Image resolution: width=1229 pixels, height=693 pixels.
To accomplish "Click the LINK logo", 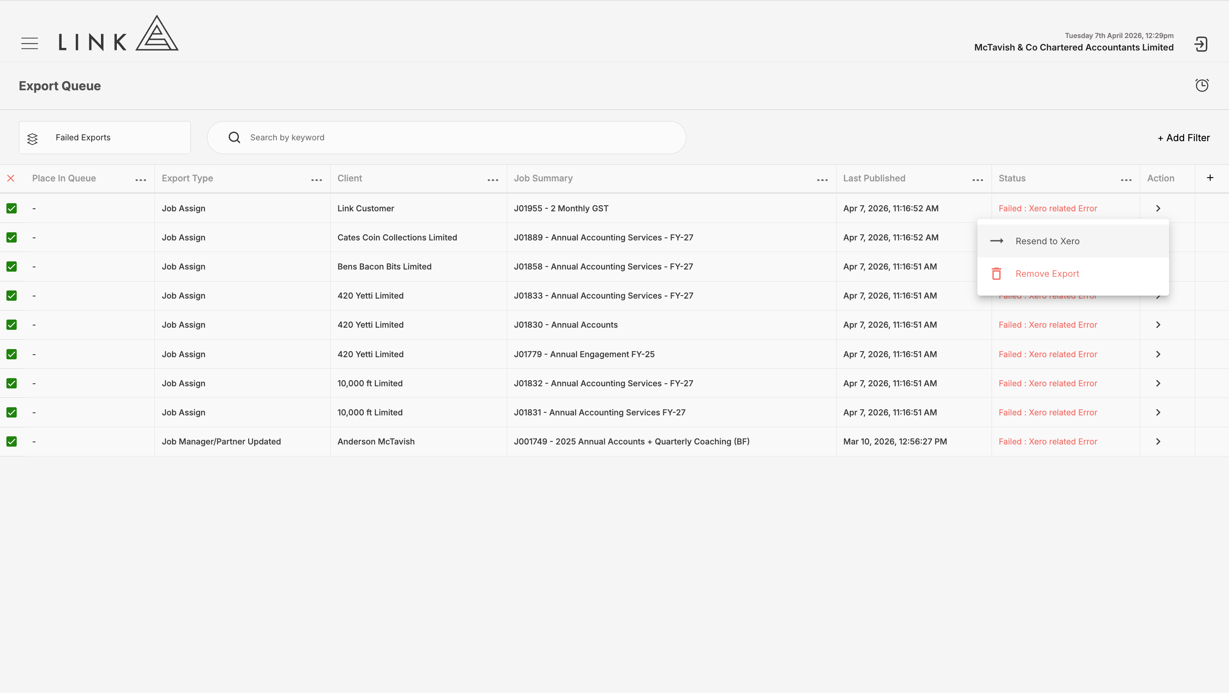I will pos(118,33).
